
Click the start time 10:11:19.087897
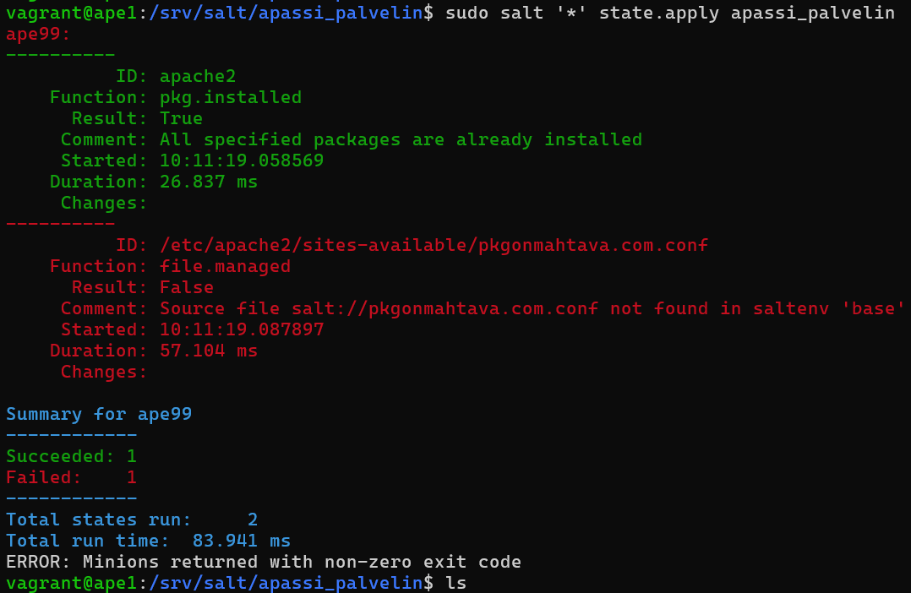point(241,329)
